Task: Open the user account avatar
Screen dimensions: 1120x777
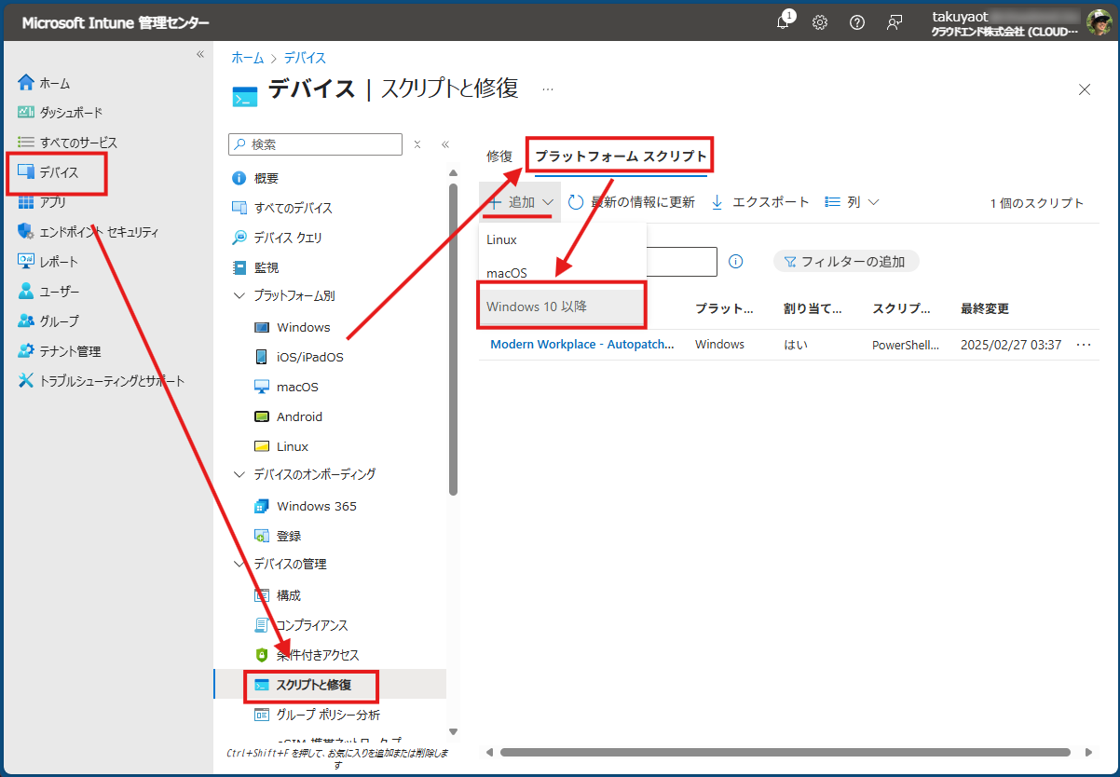Action: point(1098,22)
